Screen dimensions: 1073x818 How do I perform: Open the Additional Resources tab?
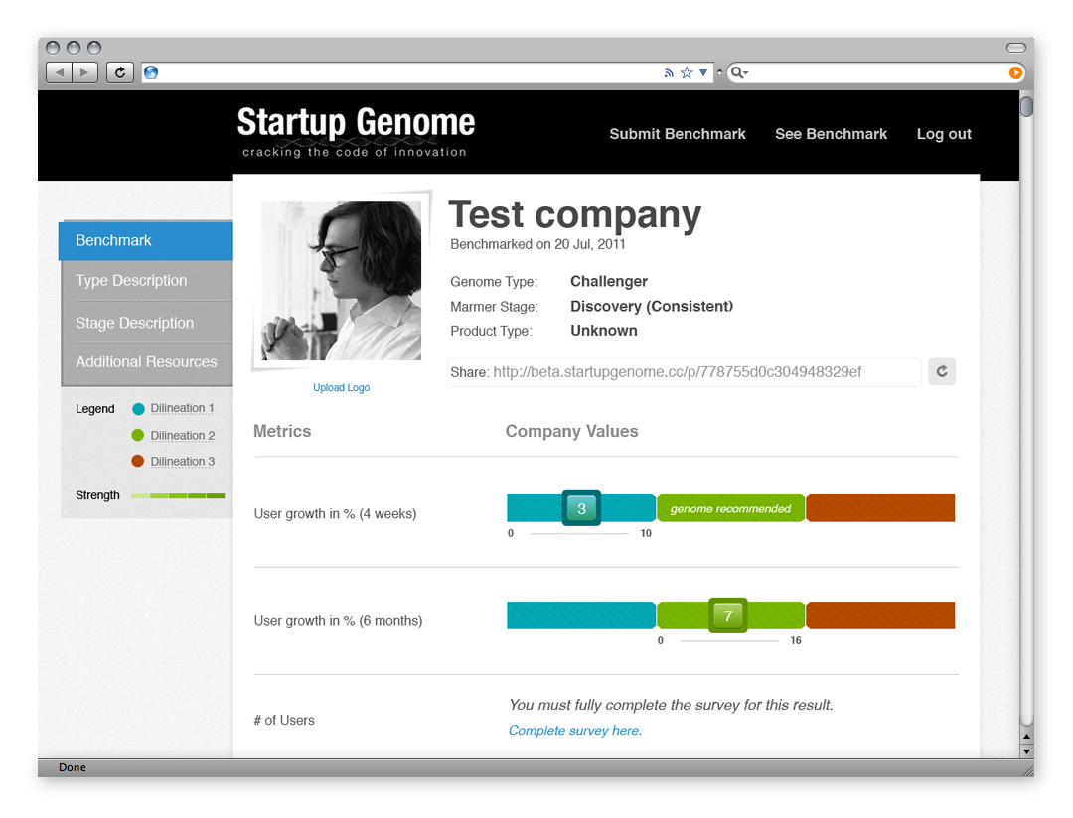tap(147, 361)
